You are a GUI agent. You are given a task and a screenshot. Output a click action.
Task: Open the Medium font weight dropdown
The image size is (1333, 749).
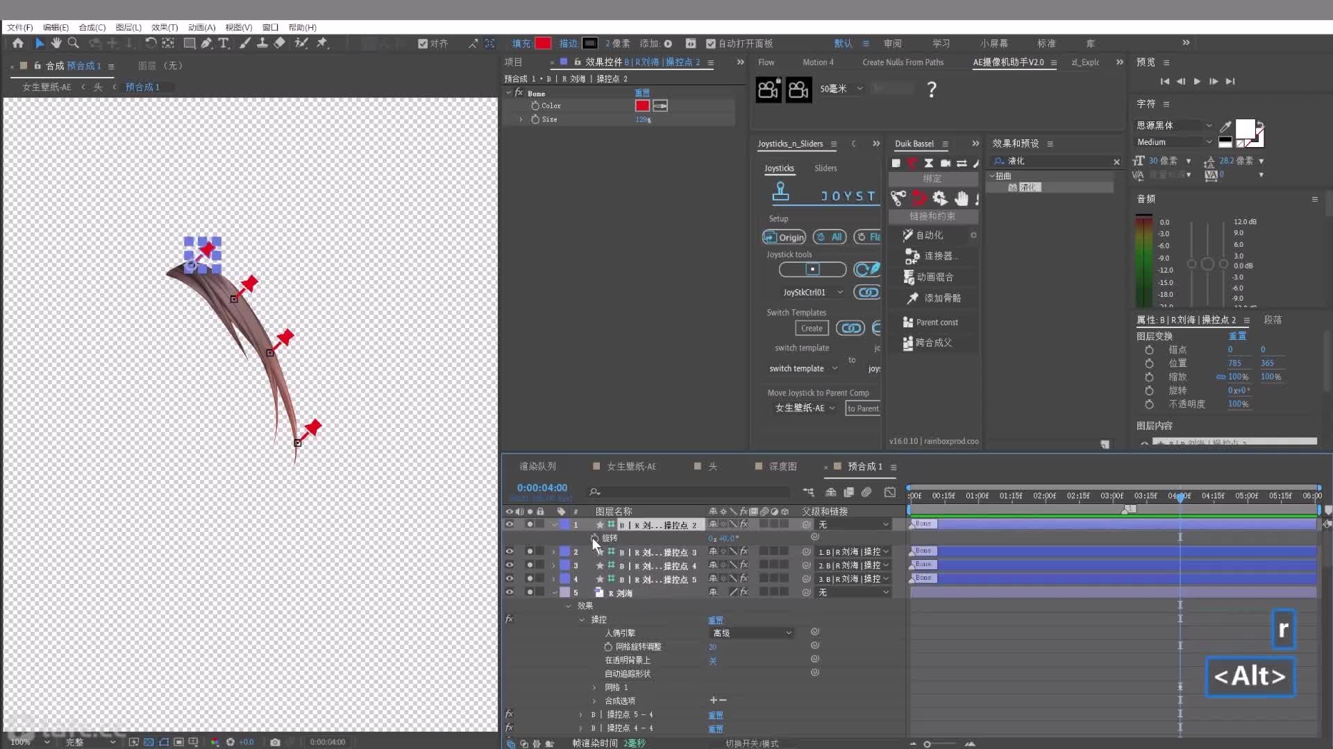pos(1173,142)
